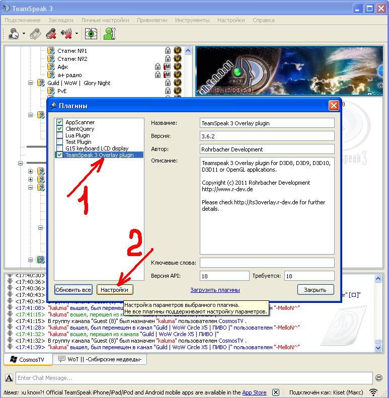This screenshot has width=389, height=398.
Task: Dismiss the news ticker with the X icon
Action: click(x=275, y=392)
